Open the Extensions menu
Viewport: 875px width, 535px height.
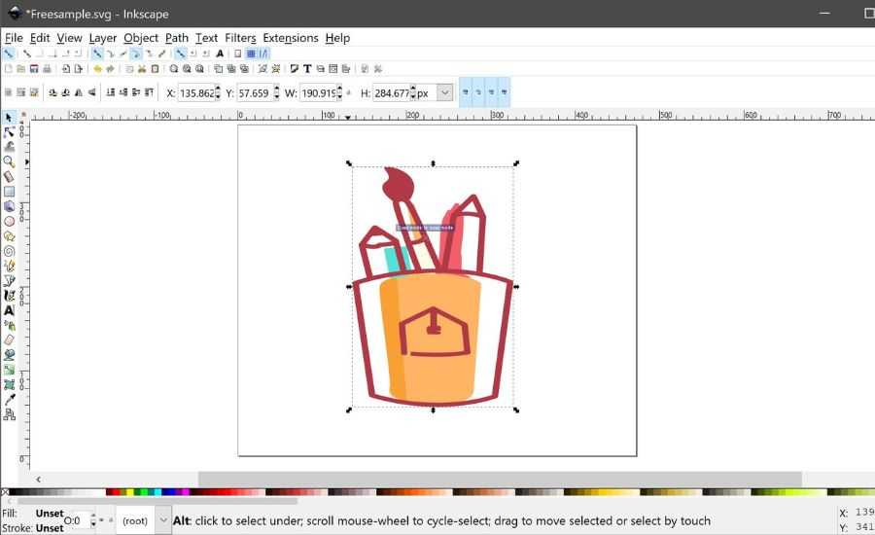click(x=290, y=38)
